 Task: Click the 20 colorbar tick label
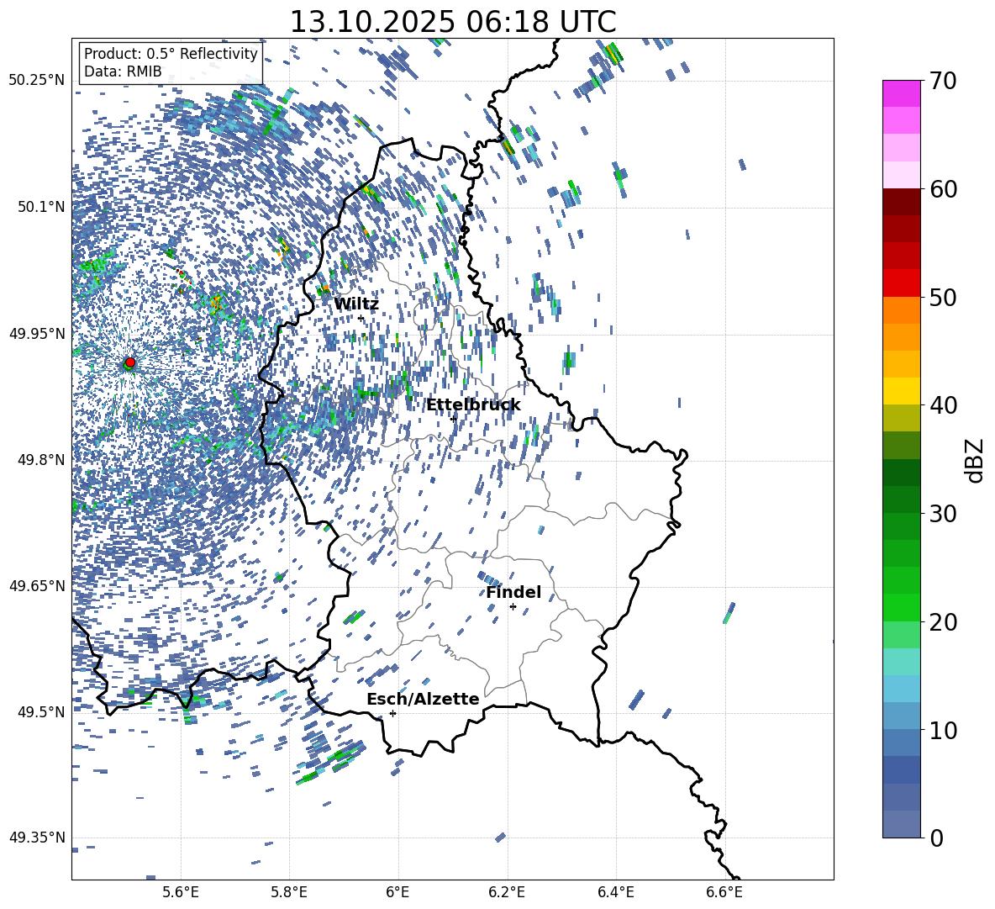(x=943, y=622)
